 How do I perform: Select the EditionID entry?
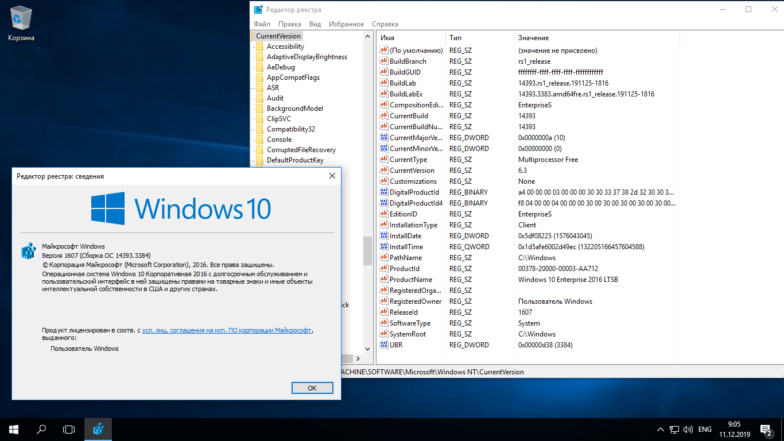pyautogui.click(x=403, y=214)
